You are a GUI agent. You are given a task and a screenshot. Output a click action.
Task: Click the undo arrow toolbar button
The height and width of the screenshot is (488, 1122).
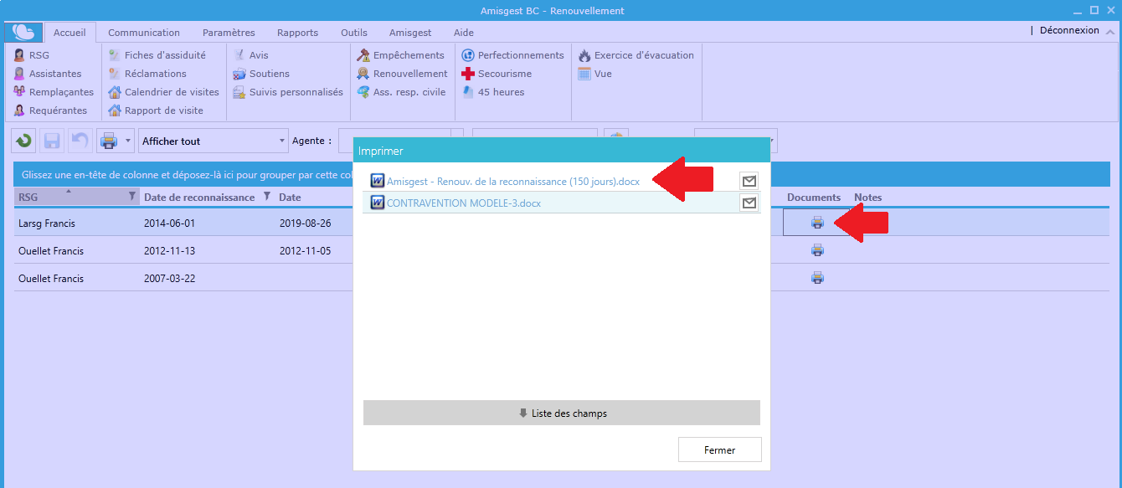(x=79, y=141)
